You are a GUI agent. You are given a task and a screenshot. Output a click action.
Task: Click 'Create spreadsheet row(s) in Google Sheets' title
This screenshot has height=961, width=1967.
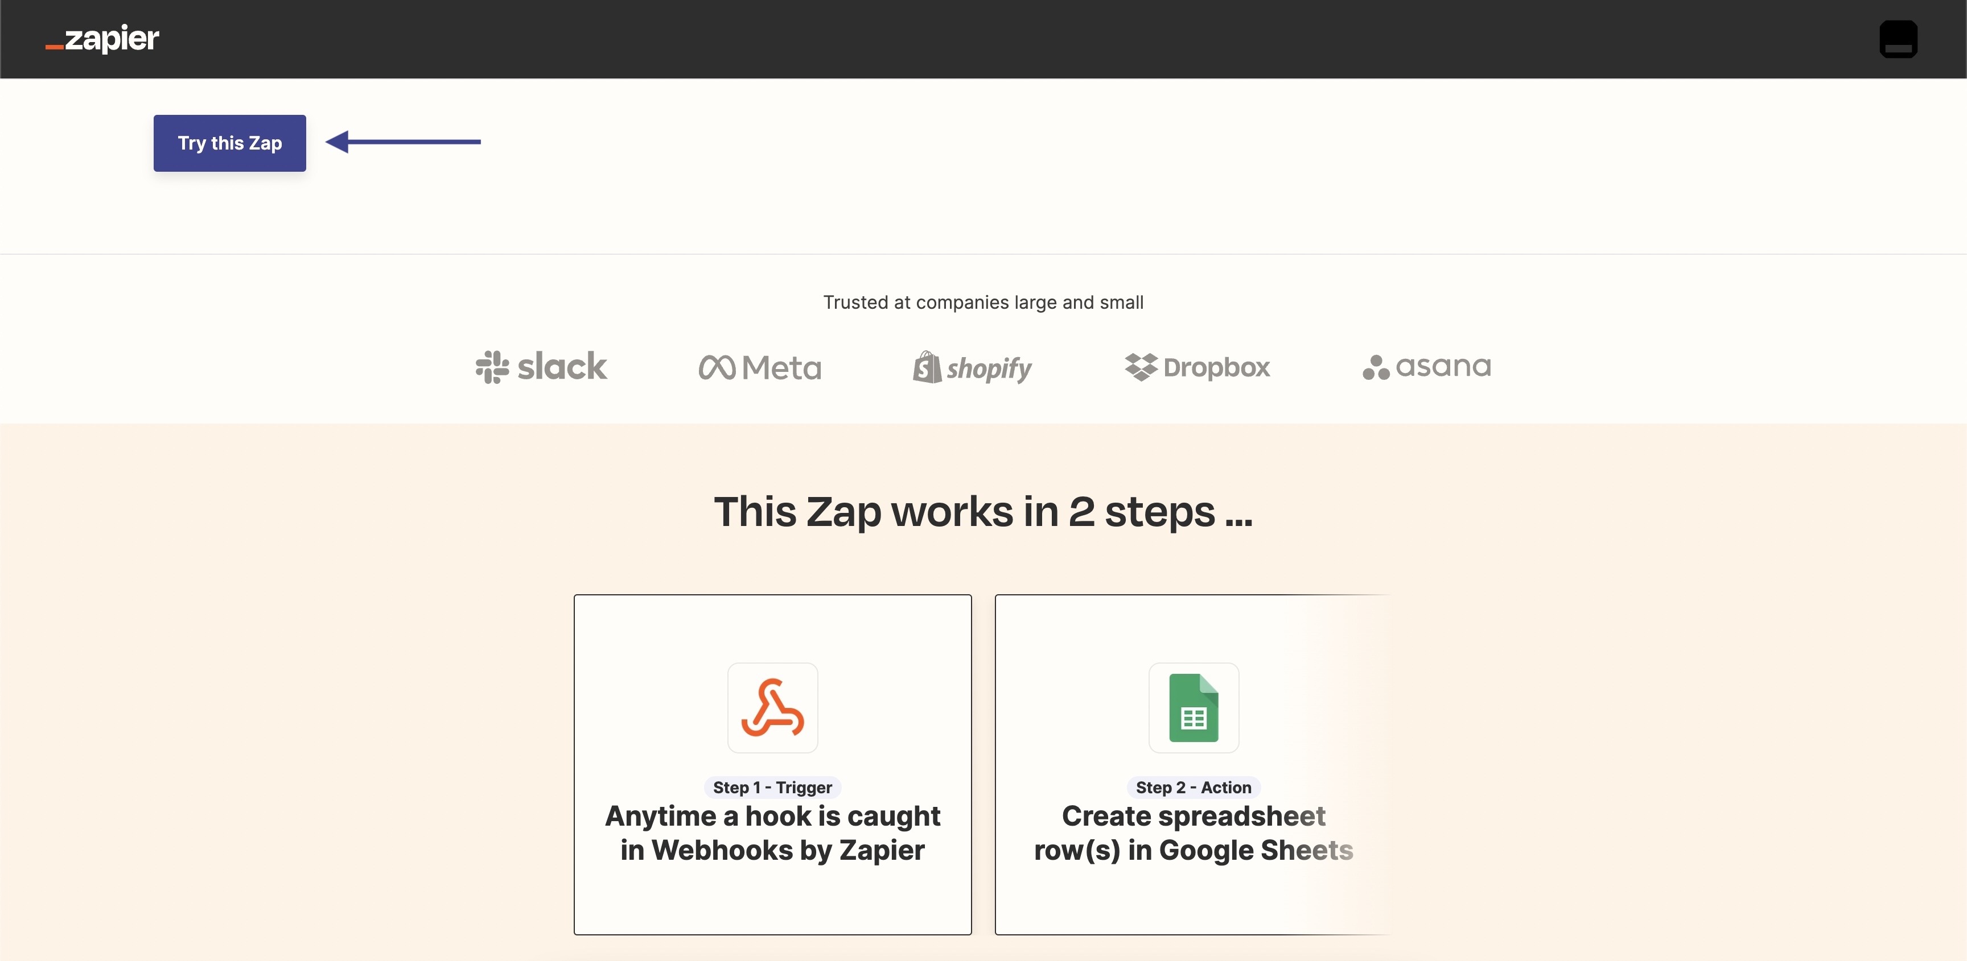point(1194,833)
